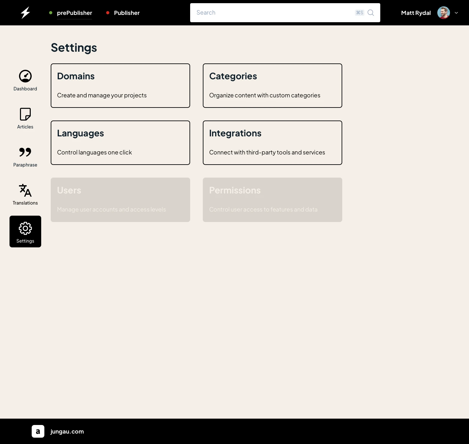Image resolution: width=469 pixels, height=444 pixels.
Task: Focus the Search input field
Action: click(x=273, y=13)
